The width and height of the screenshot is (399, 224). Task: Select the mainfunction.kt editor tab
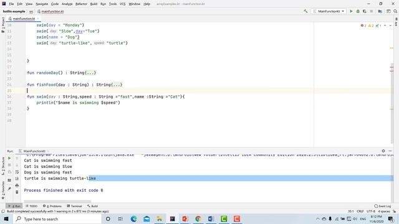[x=24, y=19]
